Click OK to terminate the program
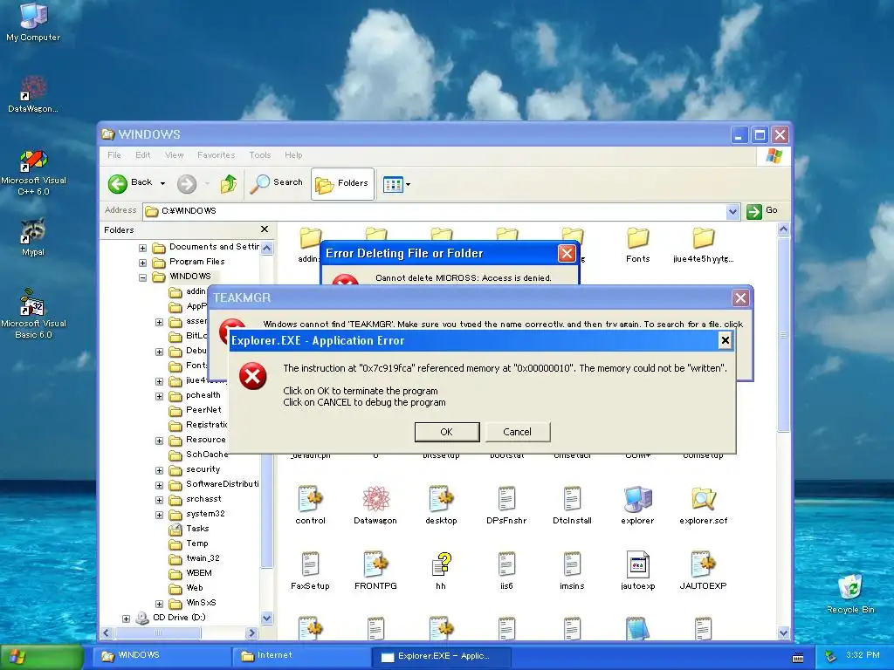Image resolution: width=894 pixels, height=670 pixels. 447,432
